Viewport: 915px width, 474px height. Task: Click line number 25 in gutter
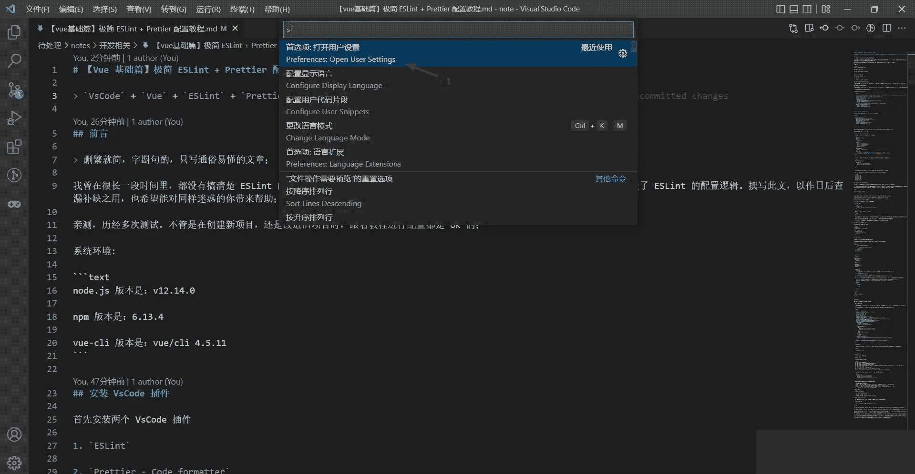[52, 419]
